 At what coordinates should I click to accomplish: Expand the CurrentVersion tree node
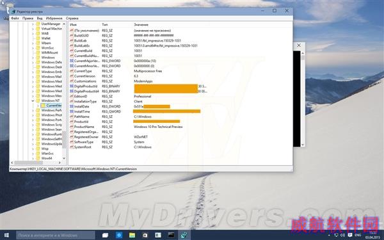pyautogui.click(x=38, y=106)
